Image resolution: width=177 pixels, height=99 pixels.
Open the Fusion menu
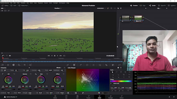click(46, 3)
